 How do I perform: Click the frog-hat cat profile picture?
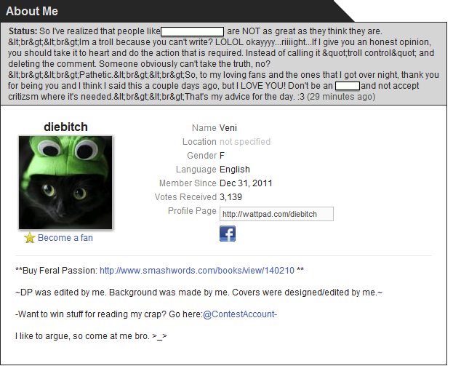click(x=65, y=183)
